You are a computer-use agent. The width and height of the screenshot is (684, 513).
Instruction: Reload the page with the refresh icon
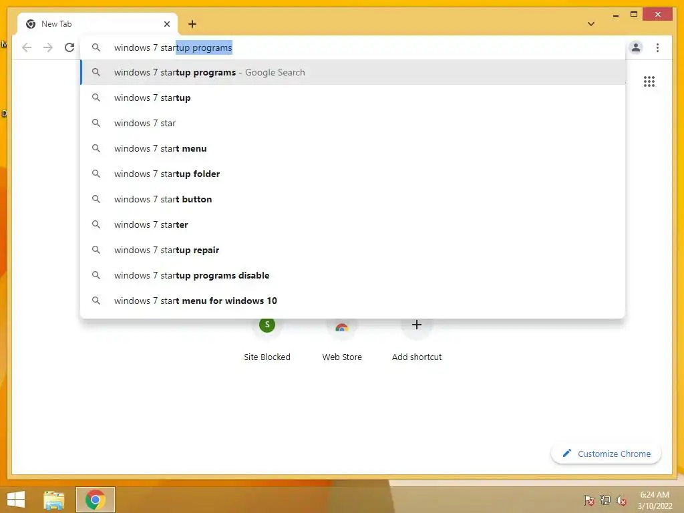(69, 47)
